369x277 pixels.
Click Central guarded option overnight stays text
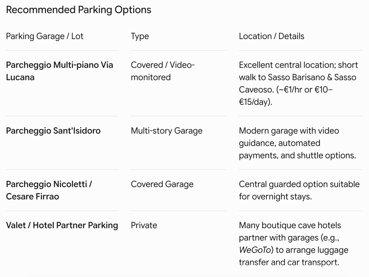(299, 190)
